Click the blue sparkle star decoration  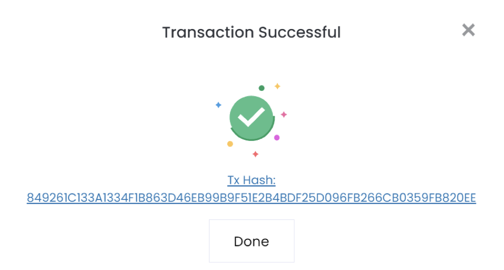point(218,105)
